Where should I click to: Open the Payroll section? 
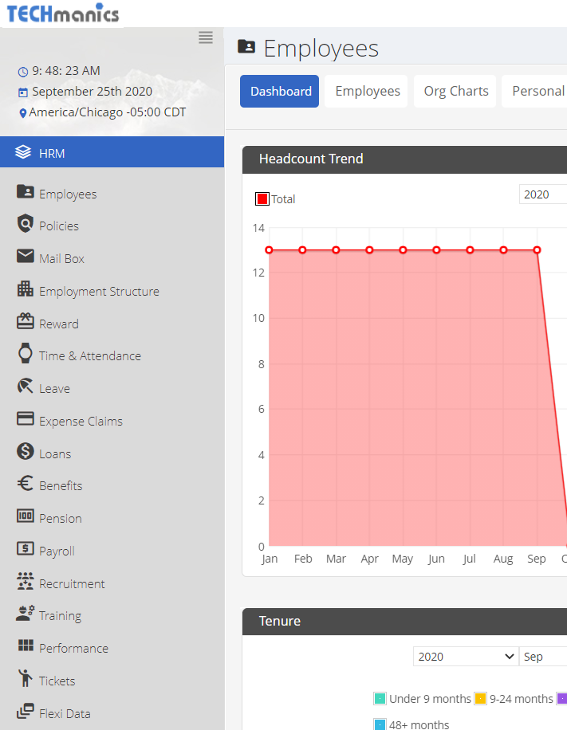[x=57, y=551]
